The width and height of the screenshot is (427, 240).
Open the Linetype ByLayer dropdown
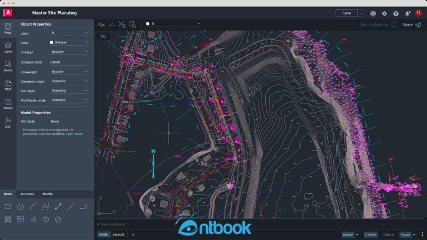[69, 52]
